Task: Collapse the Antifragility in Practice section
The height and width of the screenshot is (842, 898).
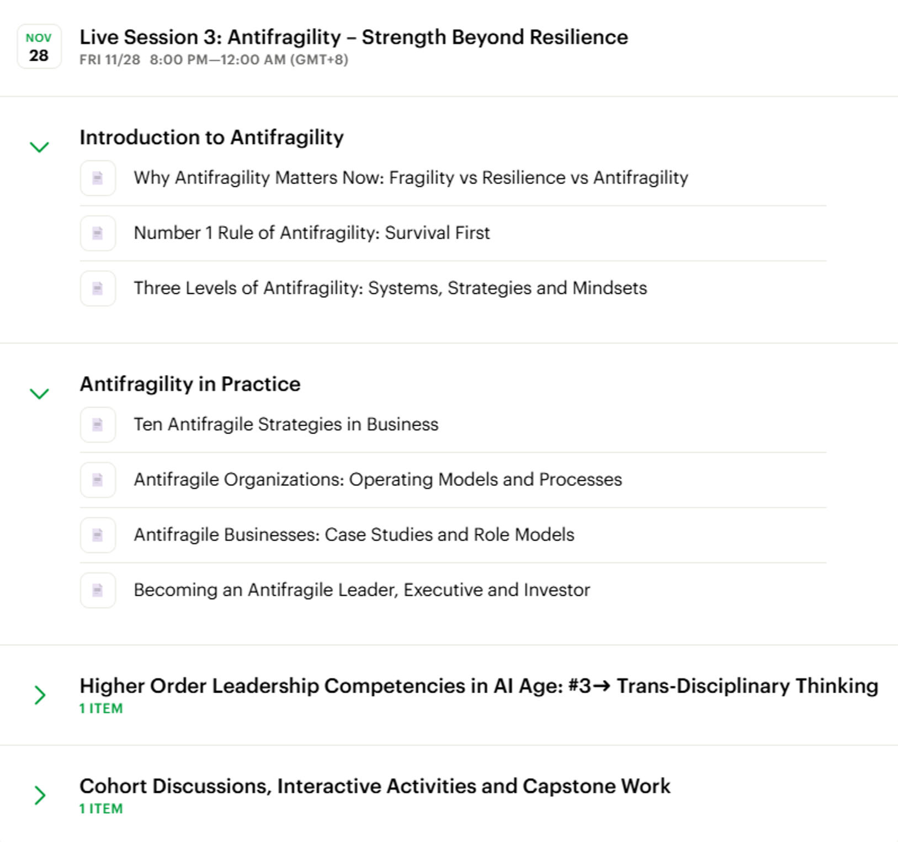Action: 39,393
